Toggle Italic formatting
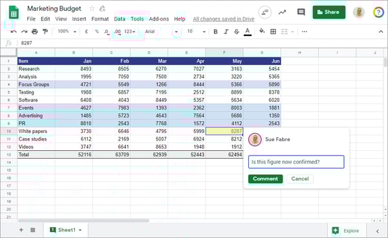This screenshot has height=238, width=388. coord(226,32)
